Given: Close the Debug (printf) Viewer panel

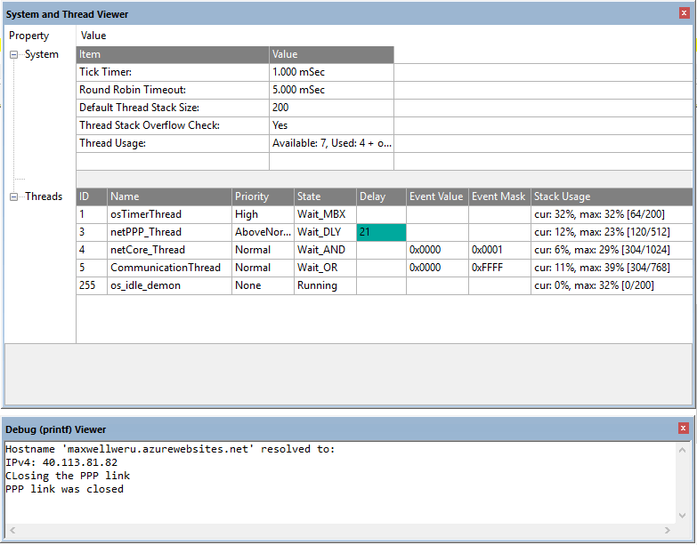Looking at the screenshot, I should (683, 429).
